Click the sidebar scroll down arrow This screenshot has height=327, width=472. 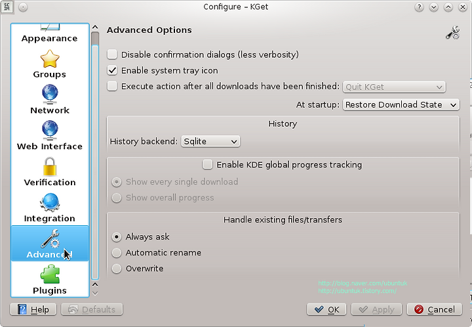[95, 293]
